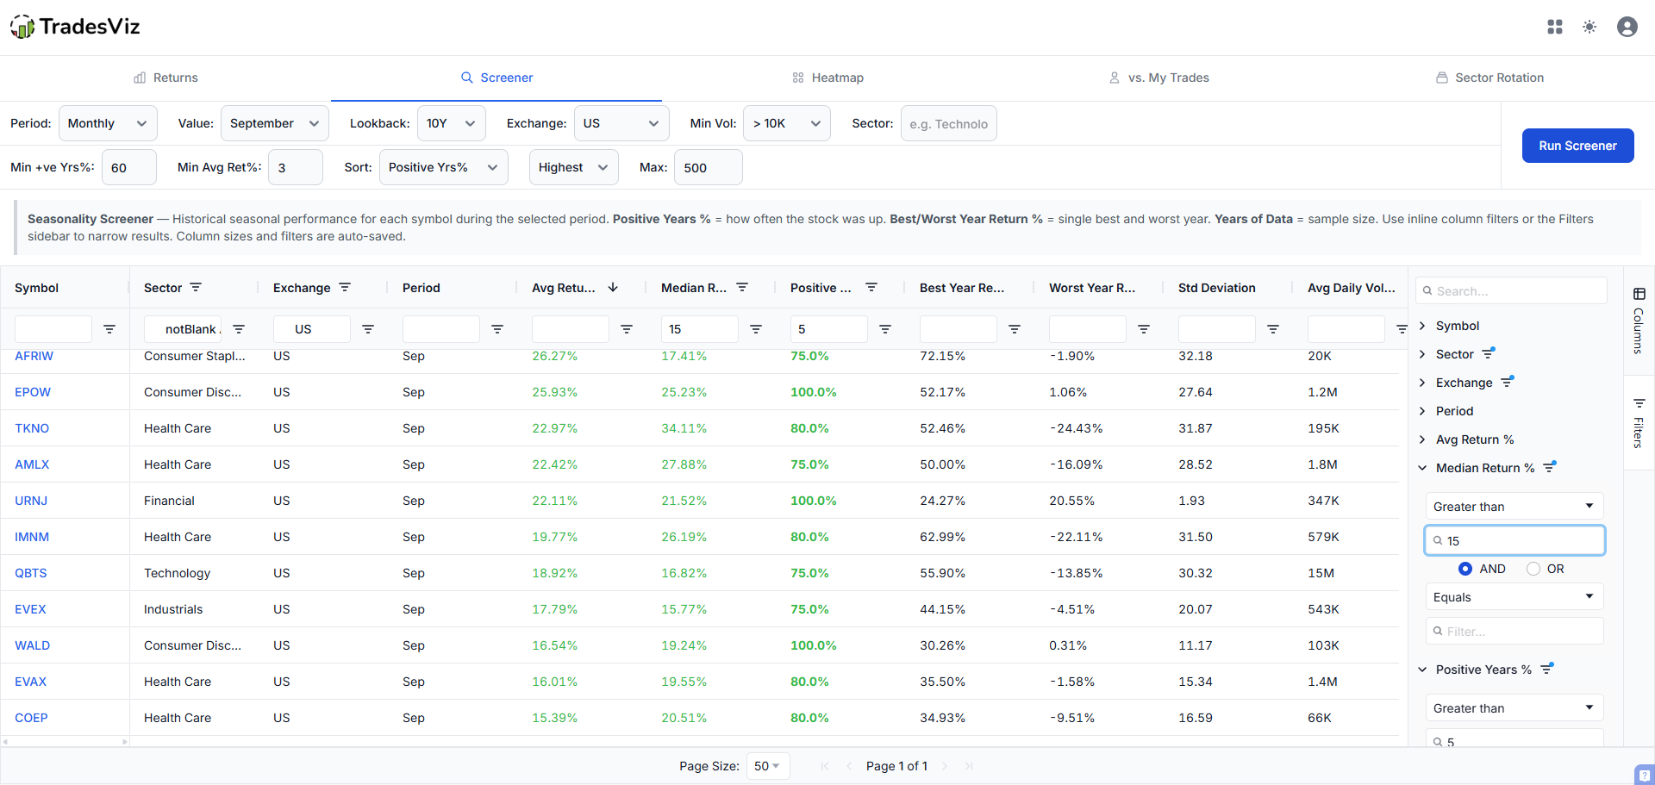Click the Best Year Return column header
The height and width of the screenshot is (785, 1655).
(x=962, y=287)
